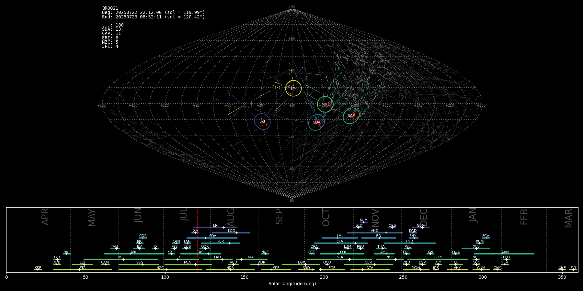The width and height of the screenshot is (583, 291).
Task: Click the 'SDA: 13' count in the legend
Action: click(111, 29)
